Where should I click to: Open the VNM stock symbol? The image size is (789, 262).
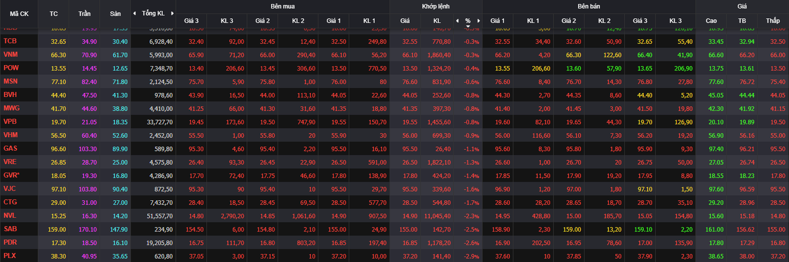11,54
